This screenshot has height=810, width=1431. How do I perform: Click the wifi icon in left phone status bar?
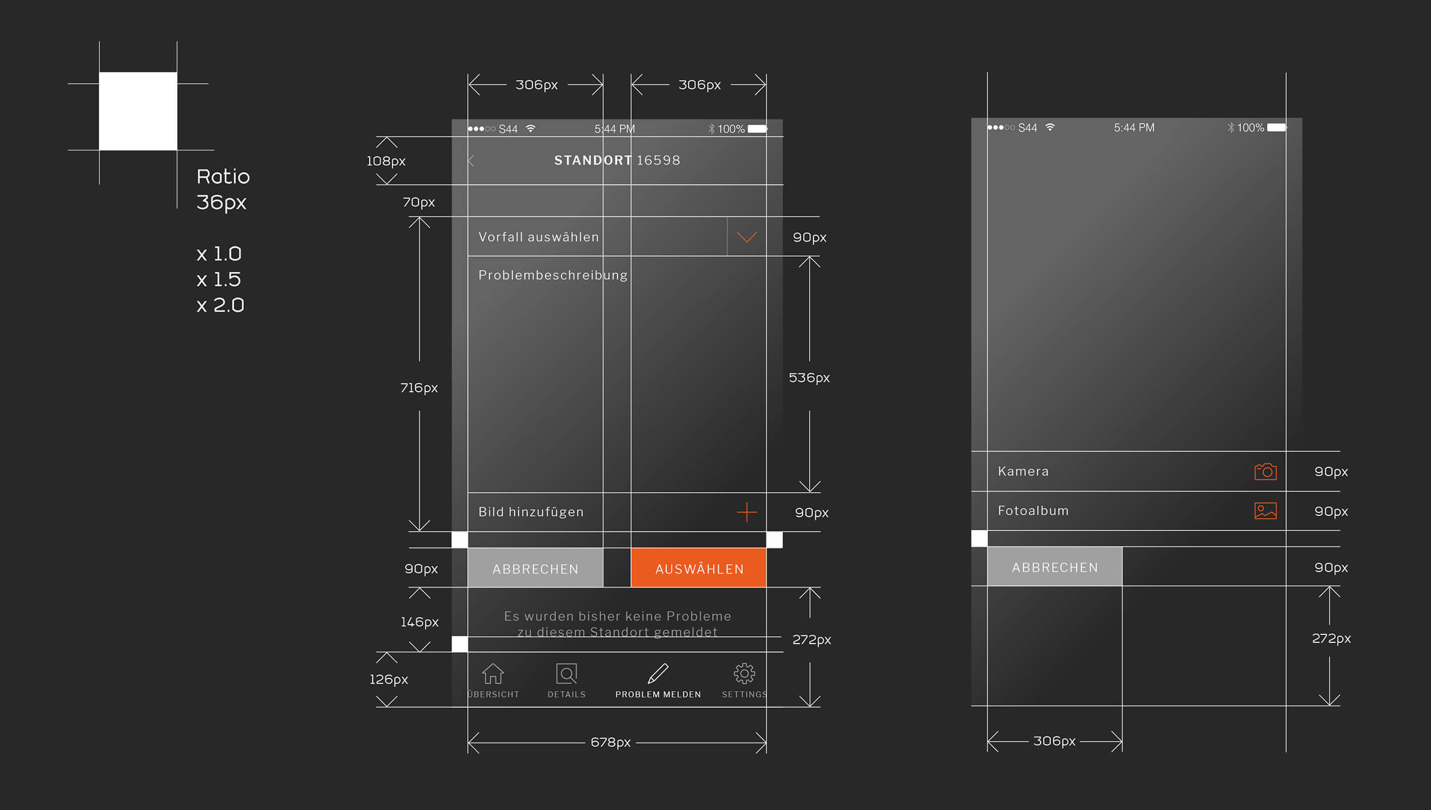pos(531,129)
